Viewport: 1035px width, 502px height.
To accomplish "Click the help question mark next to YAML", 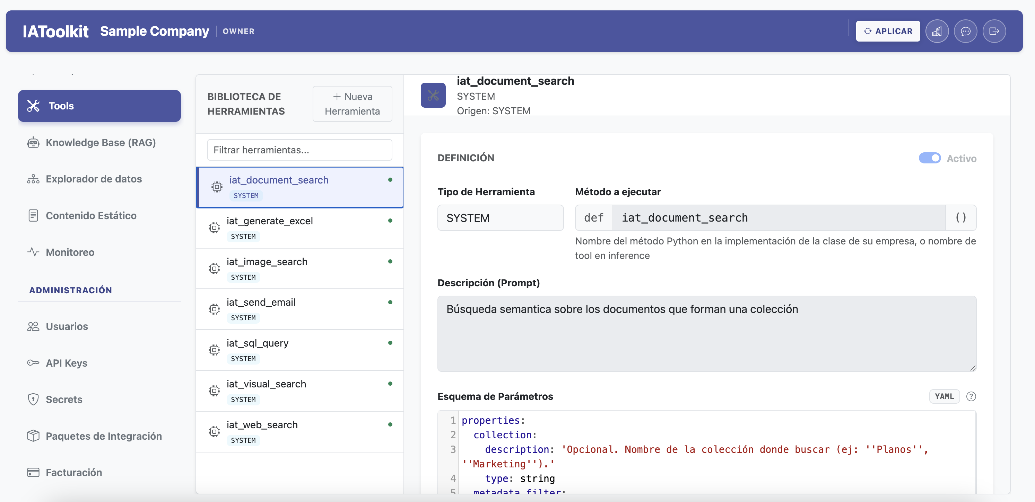I will (x=971, y=396).
